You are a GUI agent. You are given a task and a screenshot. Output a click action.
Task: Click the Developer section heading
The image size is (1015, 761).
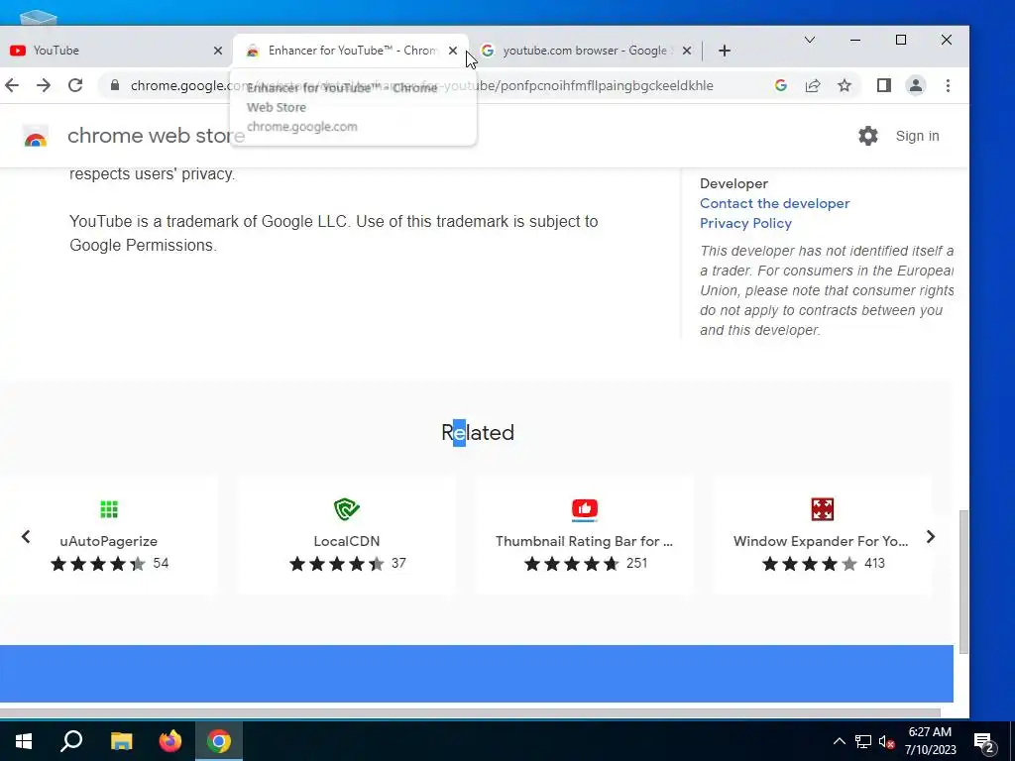point(734,183)
